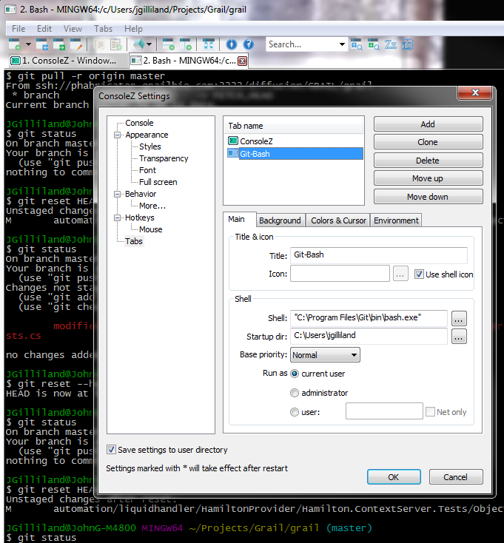The image size is (504, 543).
Task: Click the OK button
Action: pos(394,477)
